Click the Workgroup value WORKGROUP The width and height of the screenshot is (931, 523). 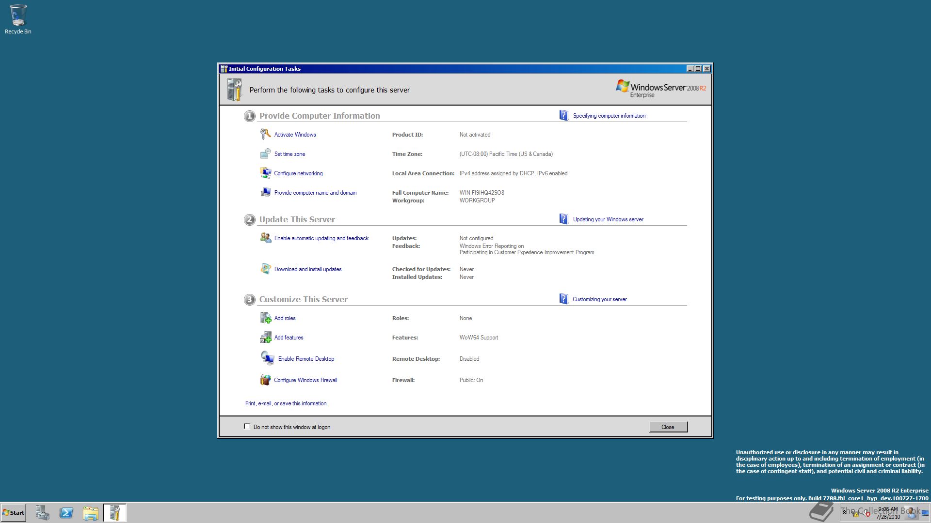477,200
